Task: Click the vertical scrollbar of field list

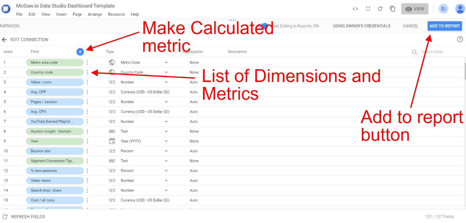Action: point(465,71)
